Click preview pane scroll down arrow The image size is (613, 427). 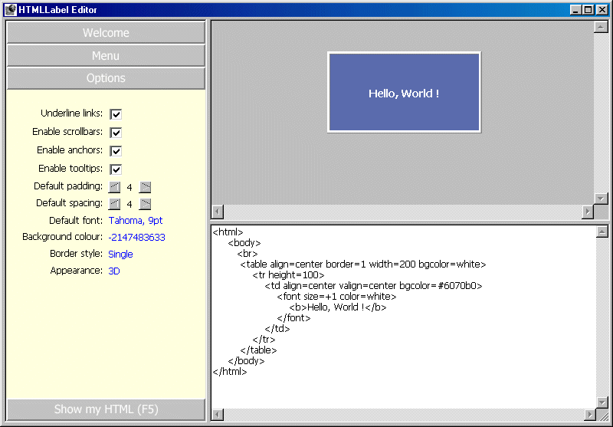pos(601,199)
